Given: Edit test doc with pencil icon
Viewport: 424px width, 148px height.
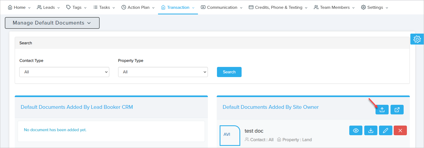Looking at the screenshot, I should pos(385,130).
